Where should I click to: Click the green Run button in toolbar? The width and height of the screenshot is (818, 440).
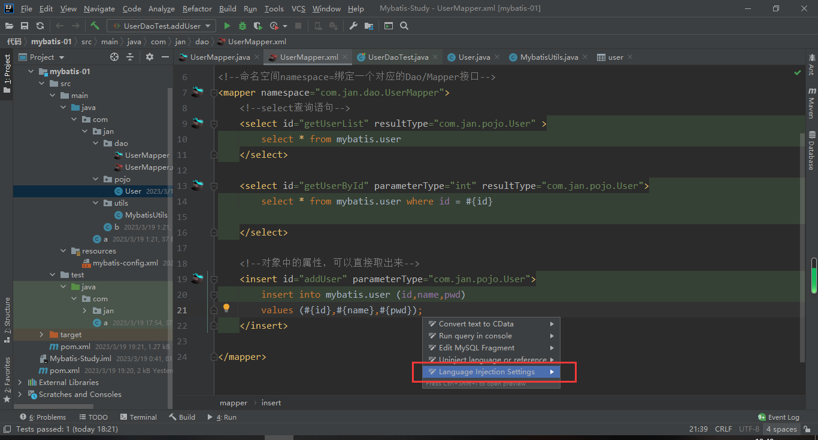coord(227,26)
